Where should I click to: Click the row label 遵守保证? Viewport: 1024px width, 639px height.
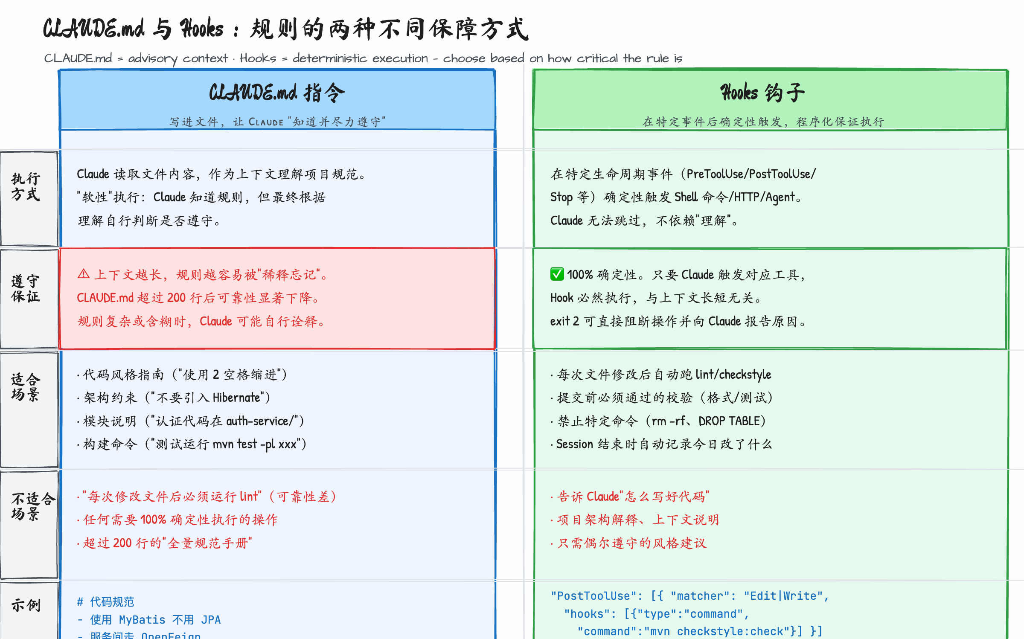[x=26, y=288]
